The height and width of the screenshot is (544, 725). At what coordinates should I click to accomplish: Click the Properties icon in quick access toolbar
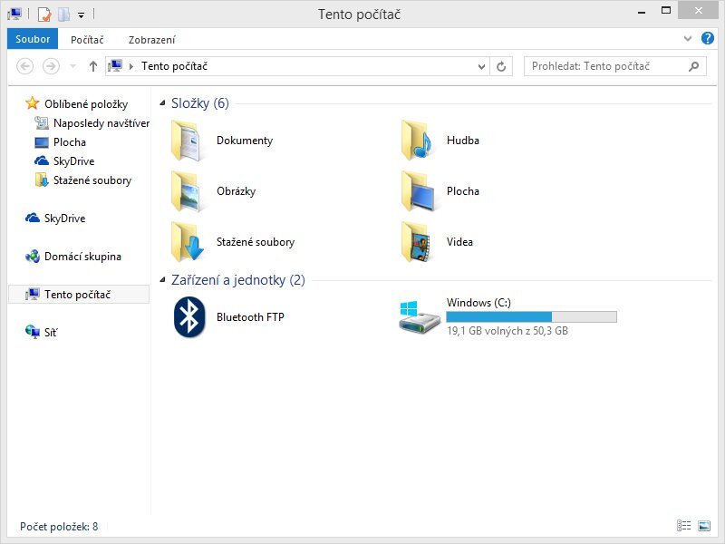(43, 15)
